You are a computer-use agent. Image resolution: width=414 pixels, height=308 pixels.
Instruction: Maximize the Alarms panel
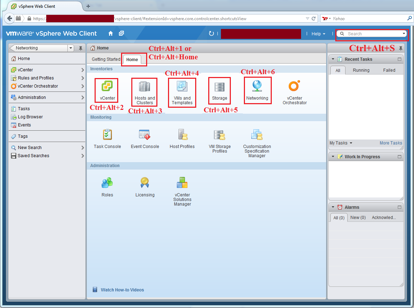pos(400,207)
